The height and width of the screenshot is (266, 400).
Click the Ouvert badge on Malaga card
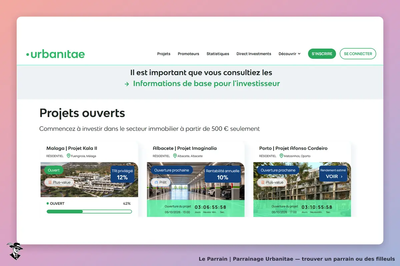(x=54, y=170)
